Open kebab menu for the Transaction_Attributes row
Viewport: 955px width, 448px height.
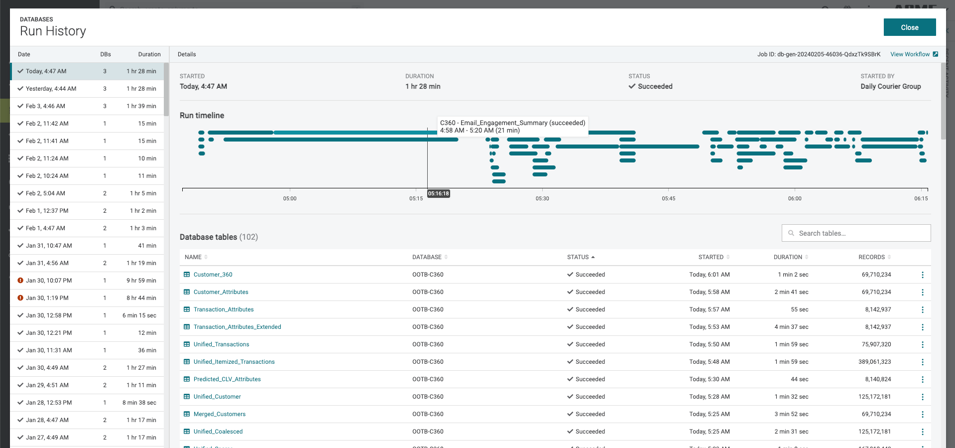point(922,310)
